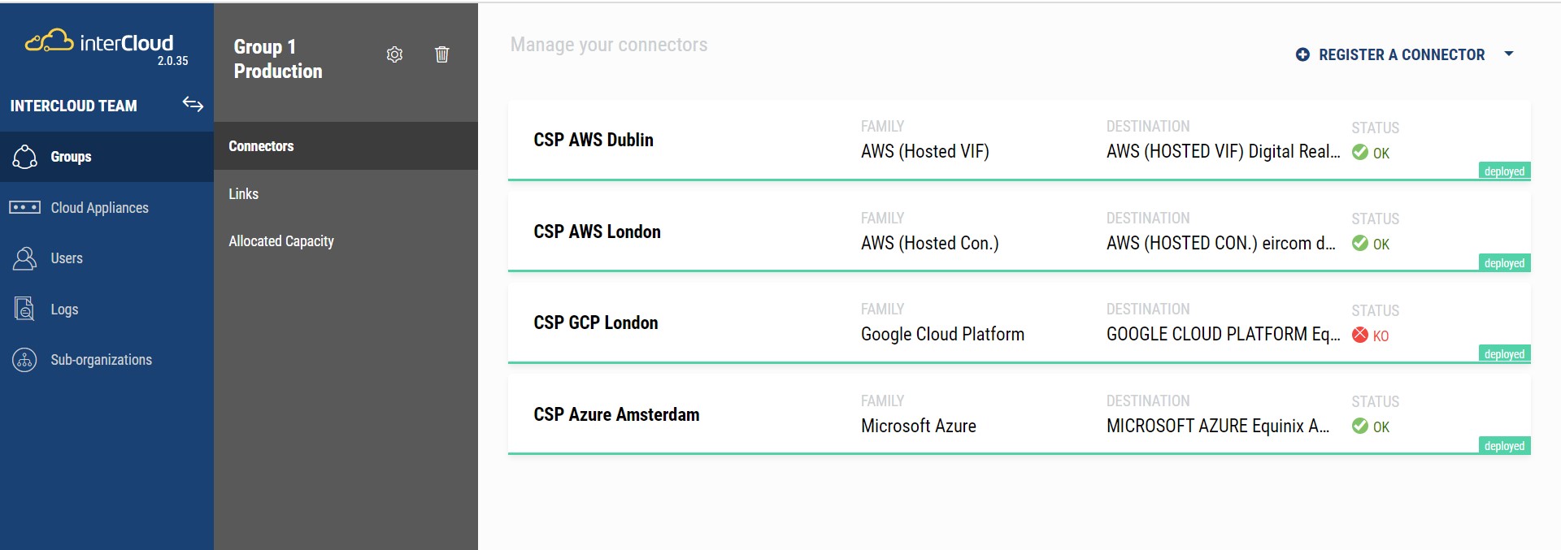Click the switch organization arrows icon
Viewport: 1561px width, 550px height.
193,104
